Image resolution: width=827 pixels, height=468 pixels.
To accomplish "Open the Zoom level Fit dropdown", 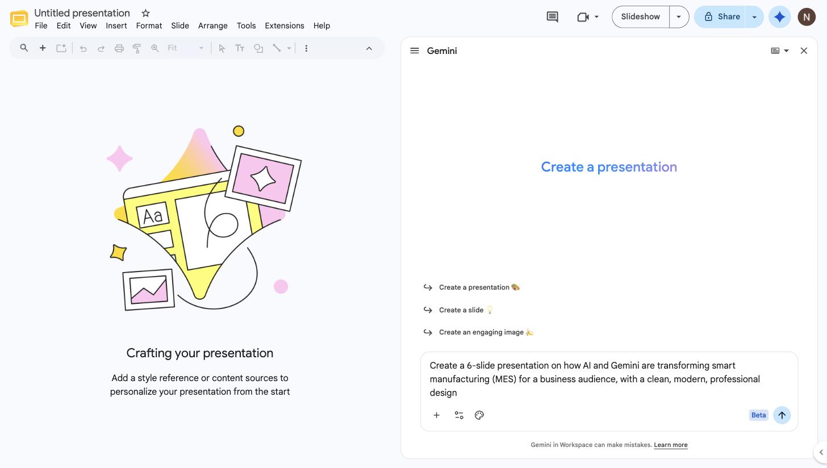I will 185,48.
